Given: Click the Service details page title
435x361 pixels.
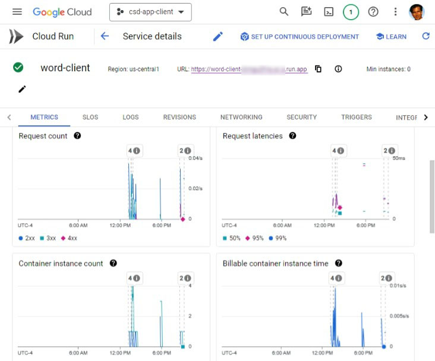Looking at the screenshot, I should (152, 36).
